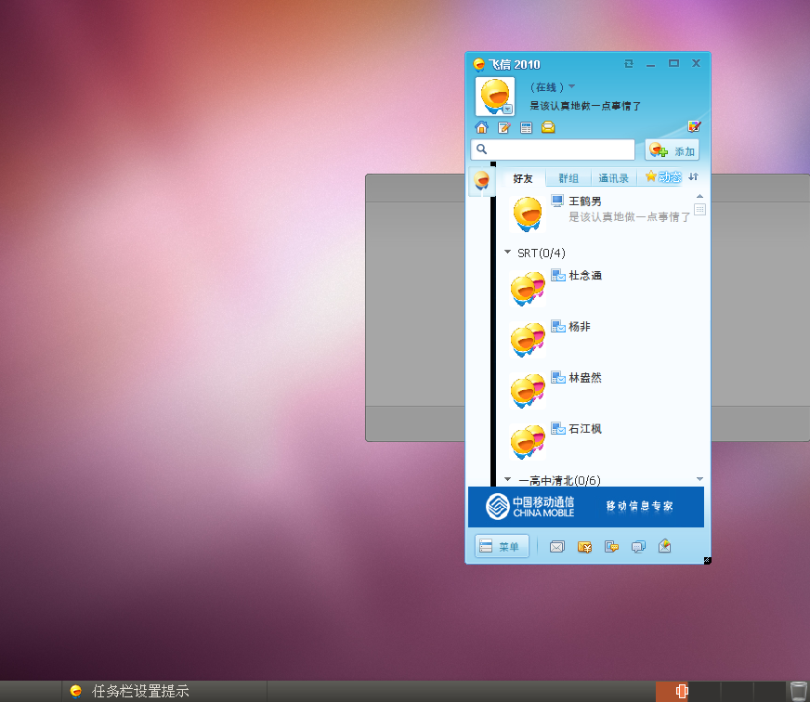Click the SMS status icon beside 杜念通
This screenshot has height=702, width=810.
pos(557,275)
